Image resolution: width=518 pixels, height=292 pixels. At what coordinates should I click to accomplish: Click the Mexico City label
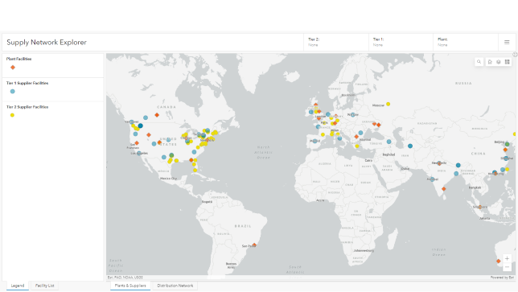(x=168, y=179)
